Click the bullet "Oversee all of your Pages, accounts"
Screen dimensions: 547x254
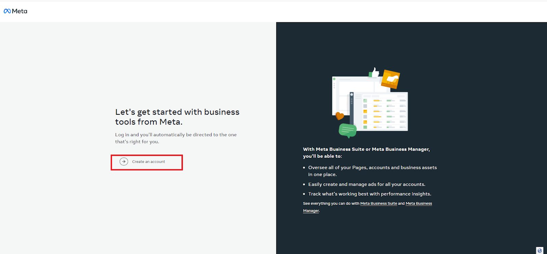[x=372, y=171]
